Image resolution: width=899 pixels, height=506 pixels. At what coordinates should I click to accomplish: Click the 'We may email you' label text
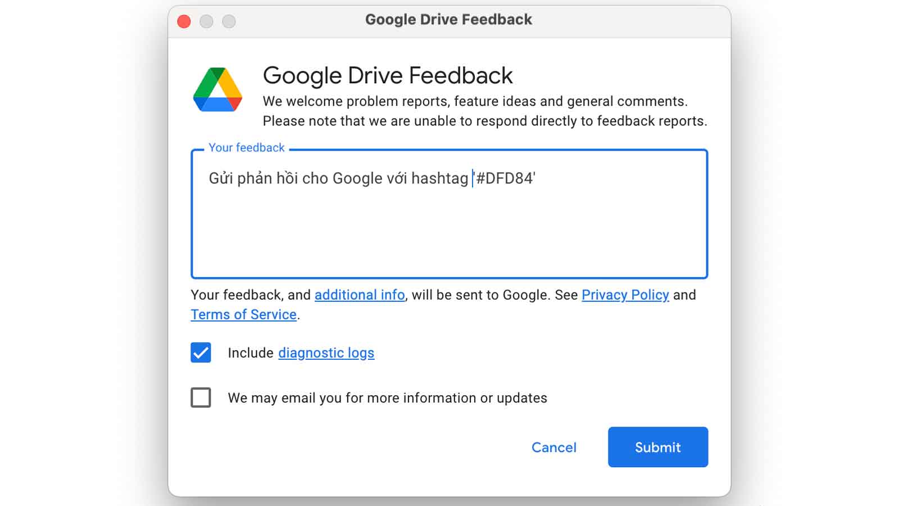click(387, 398)
